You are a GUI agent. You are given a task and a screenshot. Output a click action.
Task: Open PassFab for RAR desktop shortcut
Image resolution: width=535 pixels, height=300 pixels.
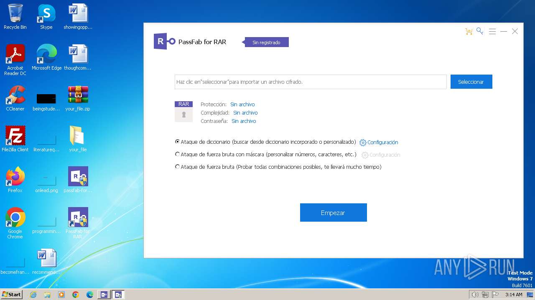click(78, 223)
